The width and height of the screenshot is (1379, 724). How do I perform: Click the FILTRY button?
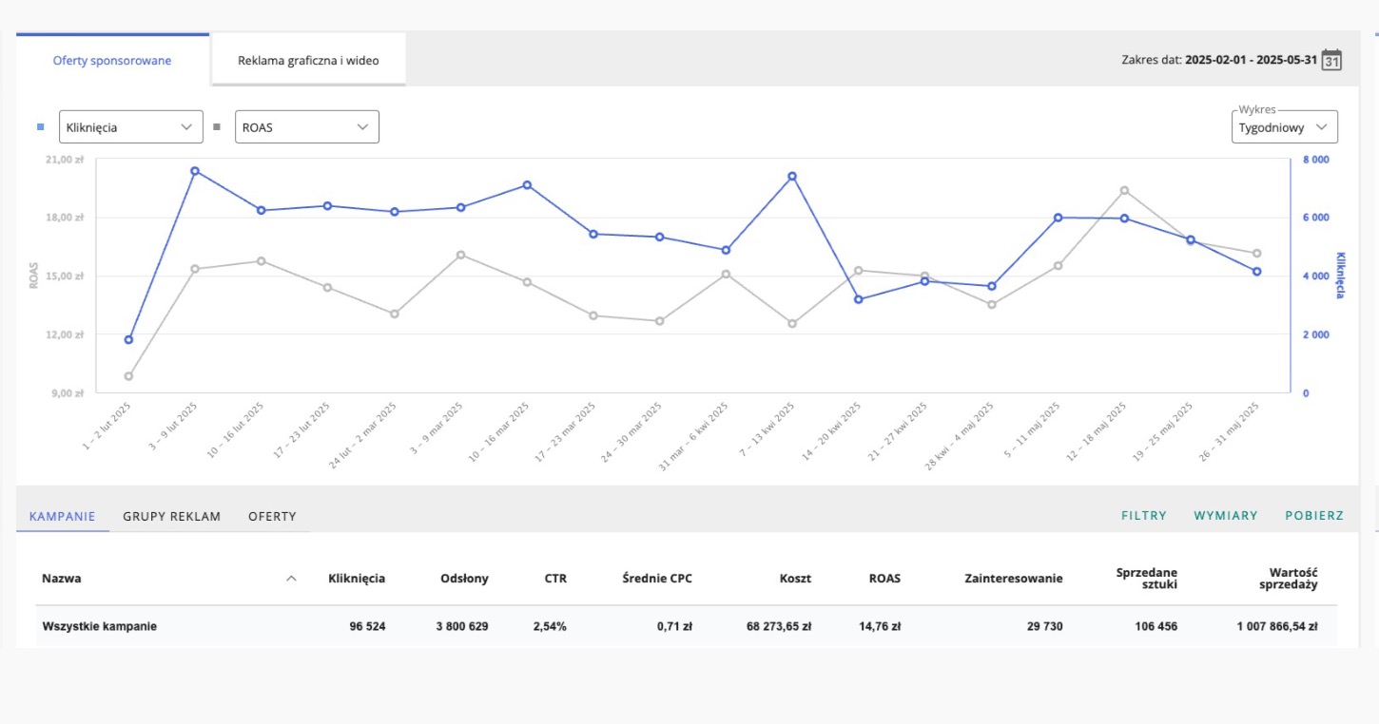tap(1143, 516)
